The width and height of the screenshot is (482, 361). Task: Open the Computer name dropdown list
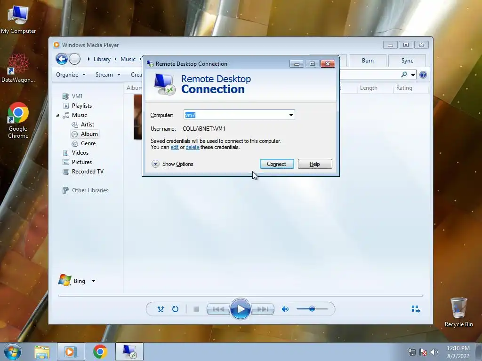click(291, 115)
